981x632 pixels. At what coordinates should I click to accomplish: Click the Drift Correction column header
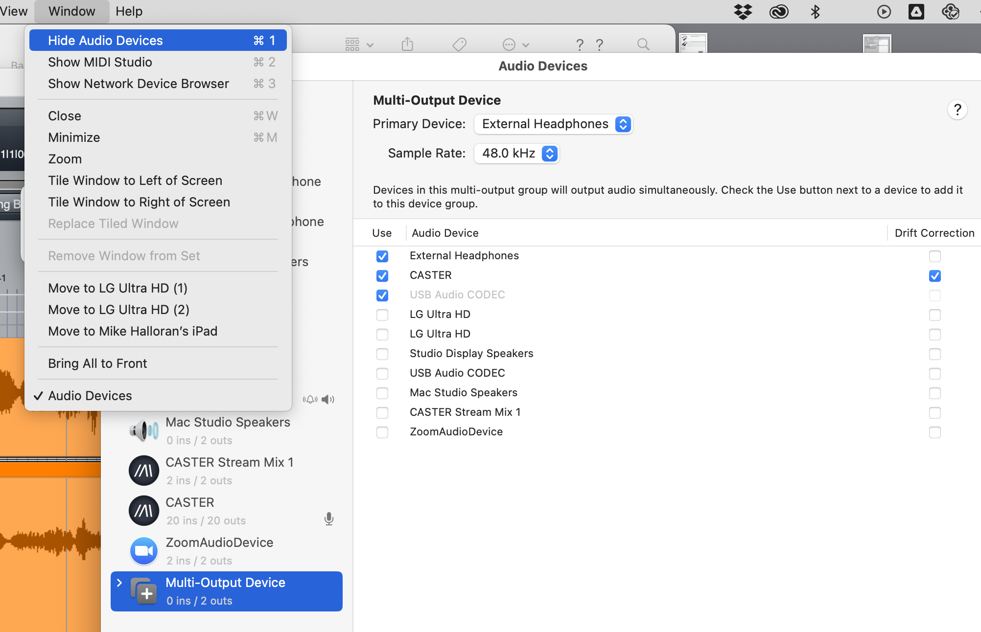pos(934,233)
